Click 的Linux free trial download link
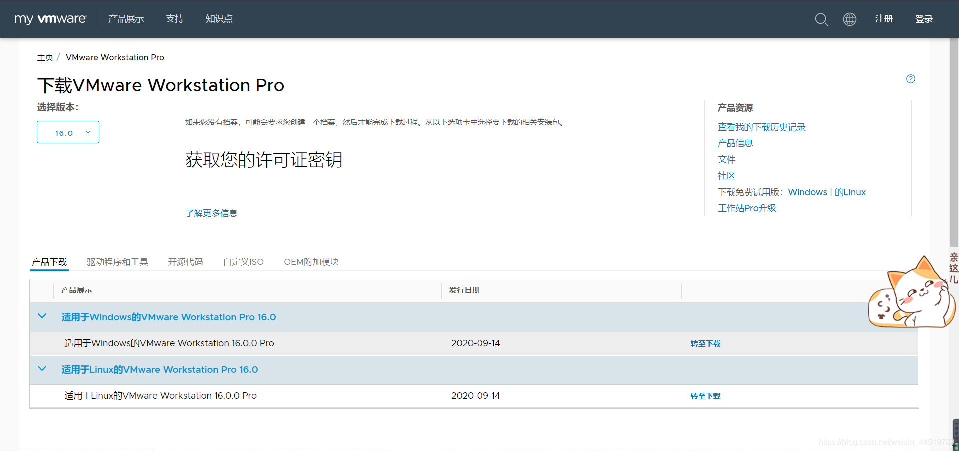The height and width of the screenshot is (451, 959). pos(850,192)
